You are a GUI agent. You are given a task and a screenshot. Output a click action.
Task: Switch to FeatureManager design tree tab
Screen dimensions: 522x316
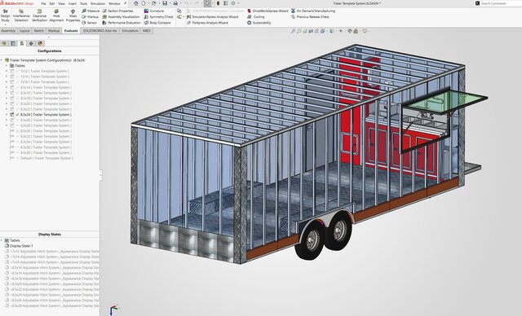[4, 43]
